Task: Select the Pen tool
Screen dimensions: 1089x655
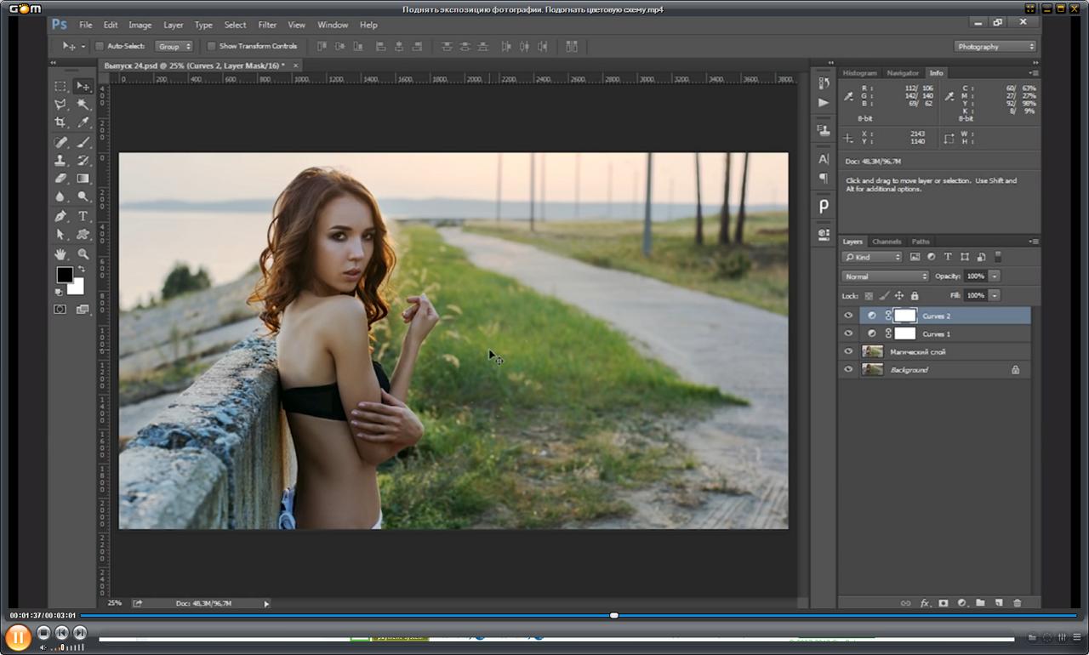Action: 60,216
